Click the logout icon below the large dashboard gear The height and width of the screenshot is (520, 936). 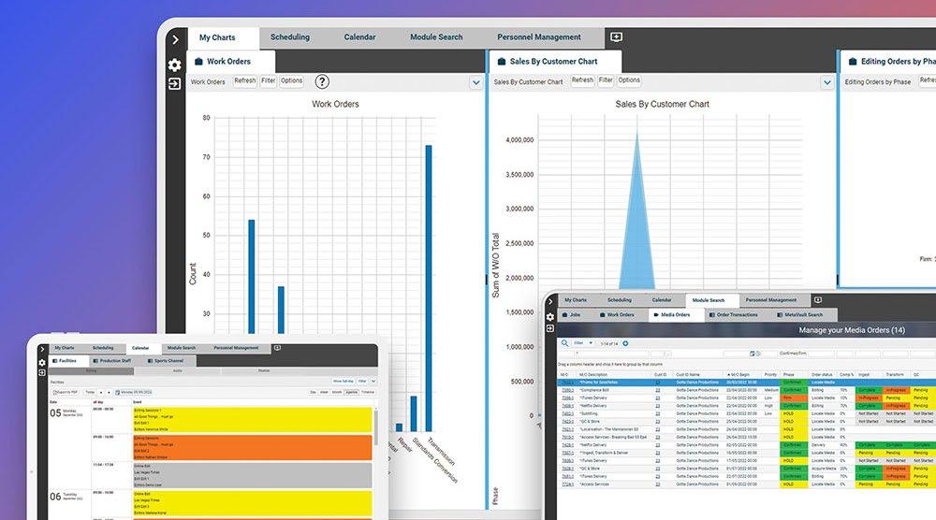coord(174,83)
